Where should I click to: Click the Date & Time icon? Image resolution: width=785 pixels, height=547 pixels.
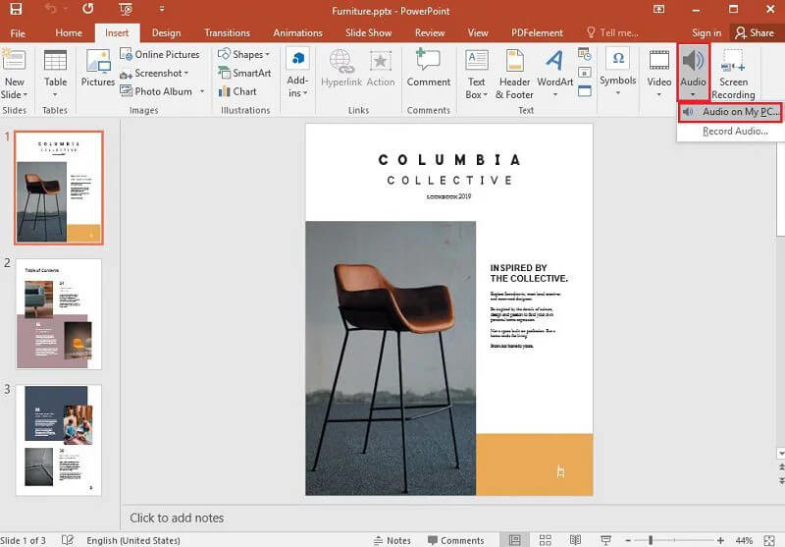point(584,54)
